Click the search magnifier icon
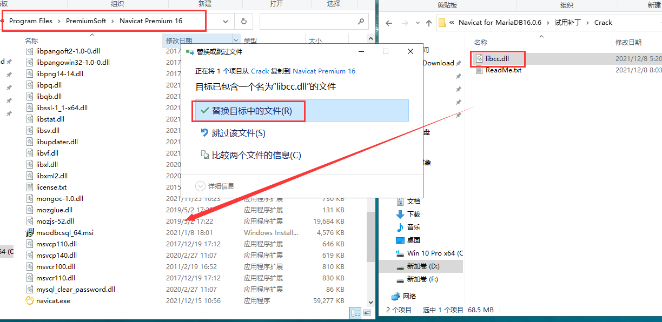 (x=361, y=22)
